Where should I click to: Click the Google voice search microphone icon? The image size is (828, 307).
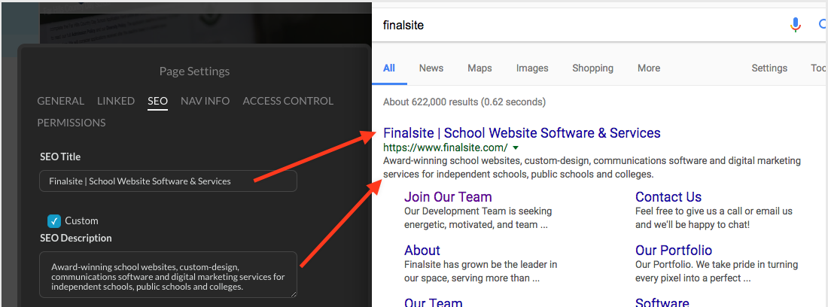(x=796, y=25)
